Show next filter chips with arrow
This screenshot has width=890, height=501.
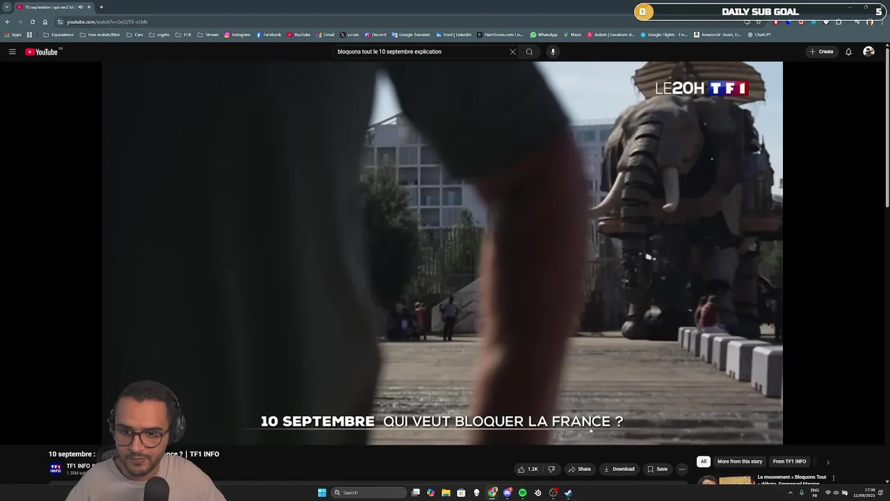click(827, 462)
